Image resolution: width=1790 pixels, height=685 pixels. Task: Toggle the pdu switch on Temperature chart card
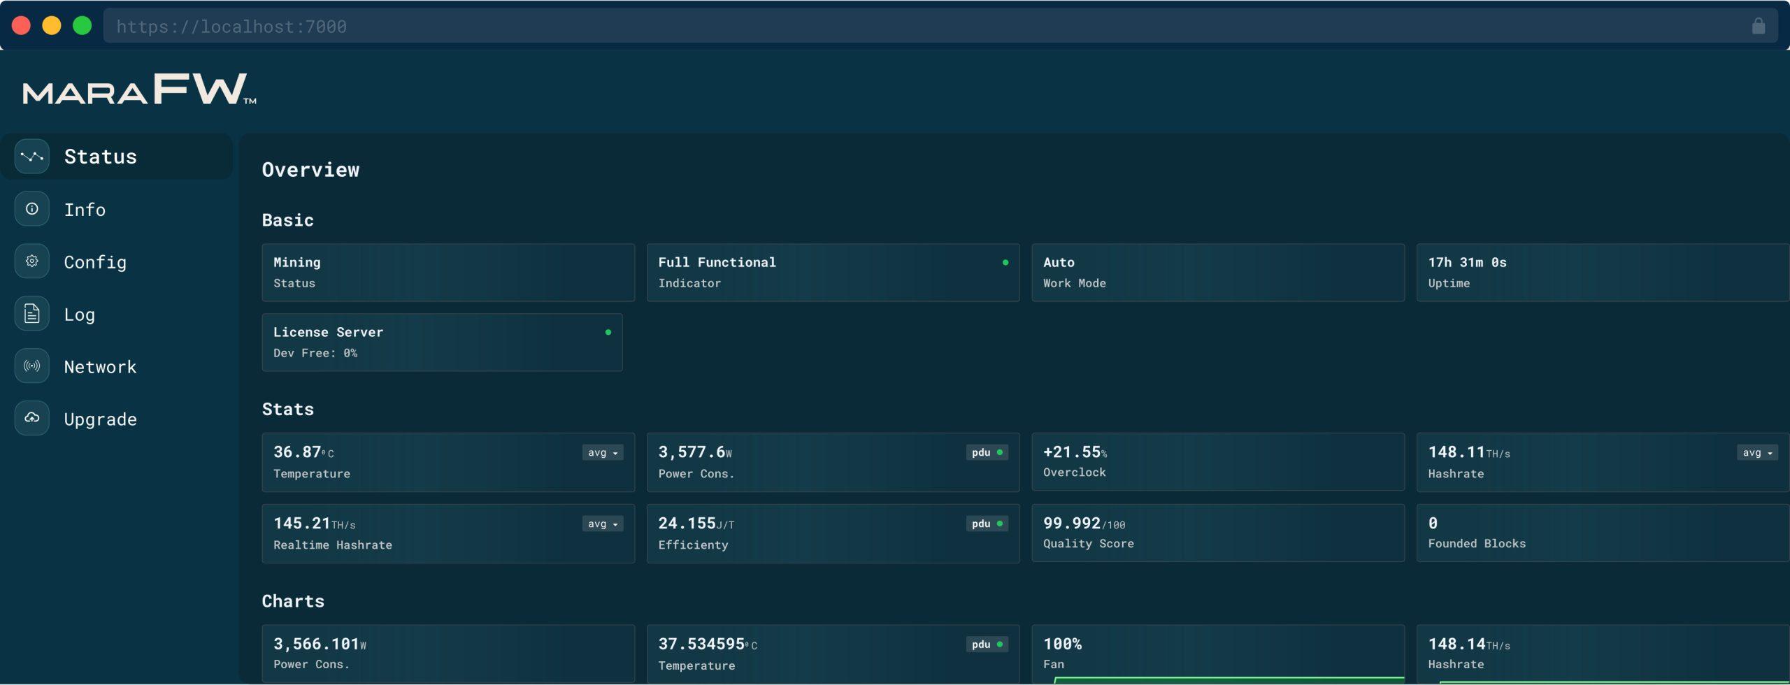(987, 644)
